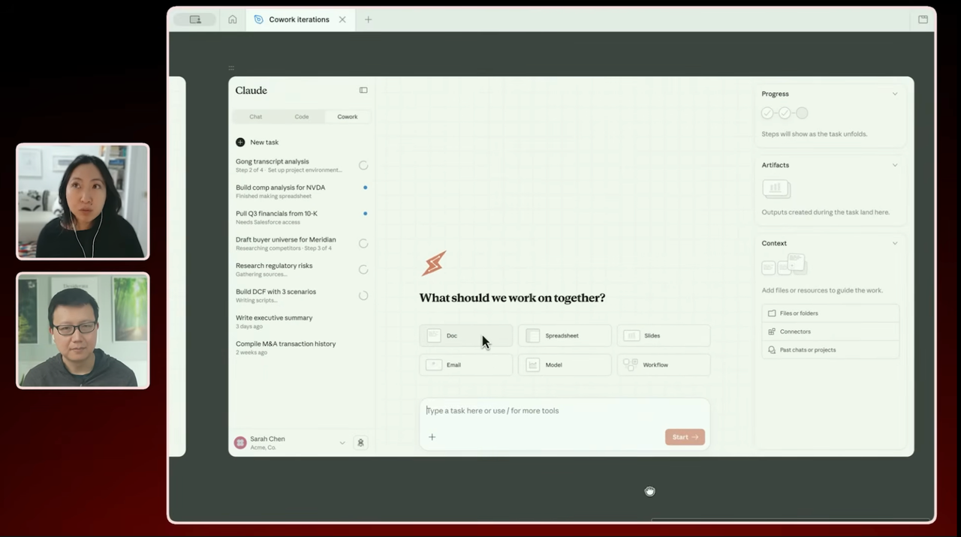Collapse the Artifacts panel chevron
961x537 pixels.
tap(894, 165)
